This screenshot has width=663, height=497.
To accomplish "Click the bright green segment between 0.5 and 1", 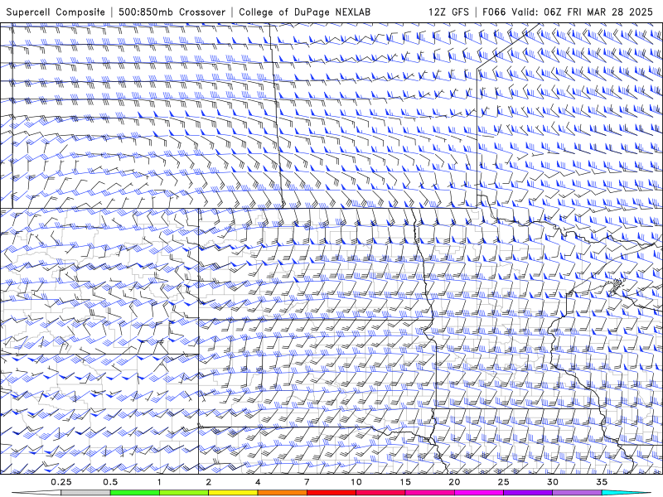I will coord(135,493).
